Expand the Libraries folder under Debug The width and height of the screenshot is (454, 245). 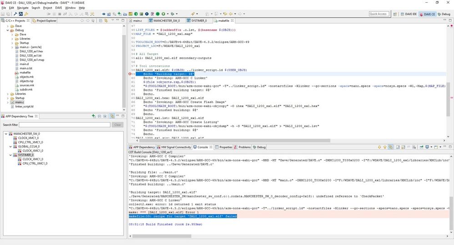(12, 39)
